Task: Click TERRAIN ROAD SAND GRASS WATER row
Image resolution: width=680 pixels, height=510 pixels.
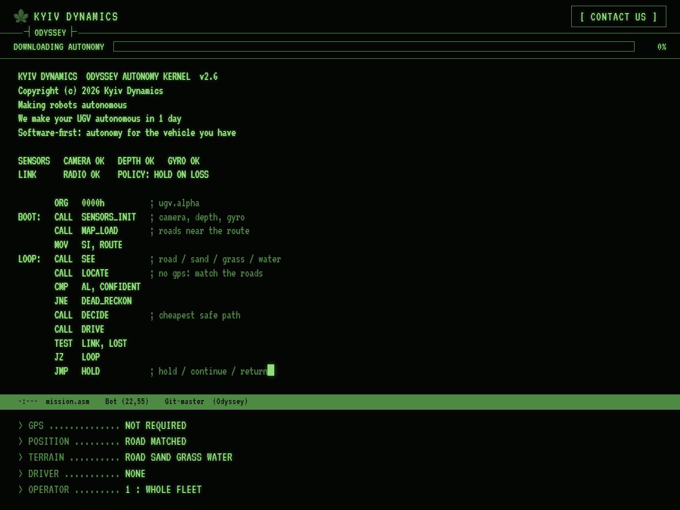Action: pos(125,457)
